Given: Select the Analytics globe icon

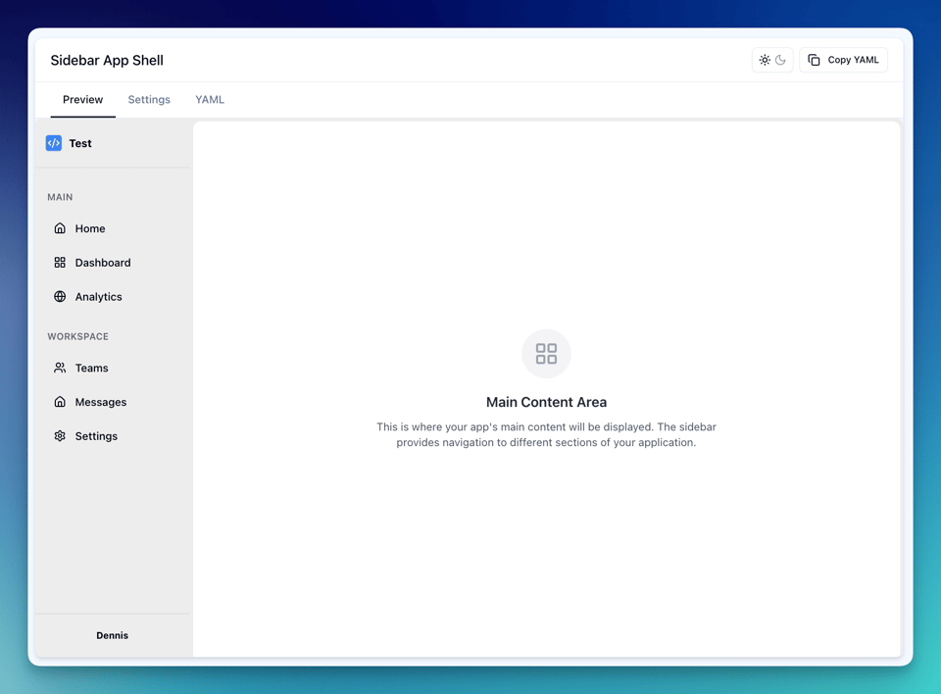Looking at the screenshot, I should tap(60, 297).
